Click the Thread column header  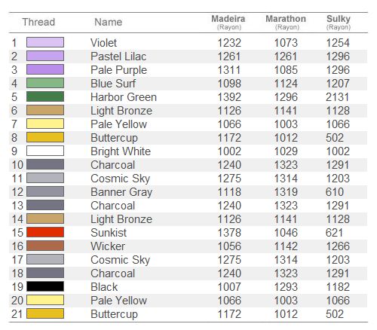pyautogui.click(x=38, y=22)
